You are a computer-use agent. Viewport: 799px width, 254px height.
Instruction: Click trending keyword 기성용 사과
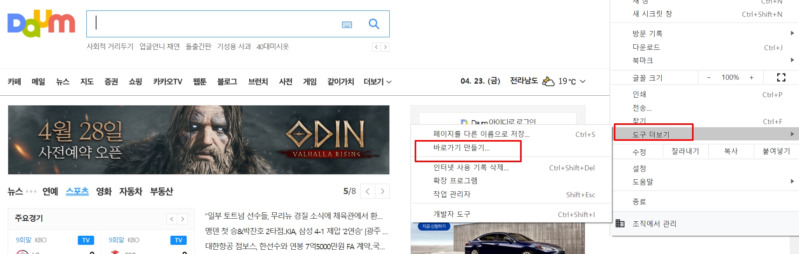pos(234,47)
